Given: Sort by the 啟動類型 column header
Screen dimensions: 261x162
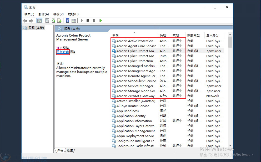Looking at the screenshot, I should [195, 35].
